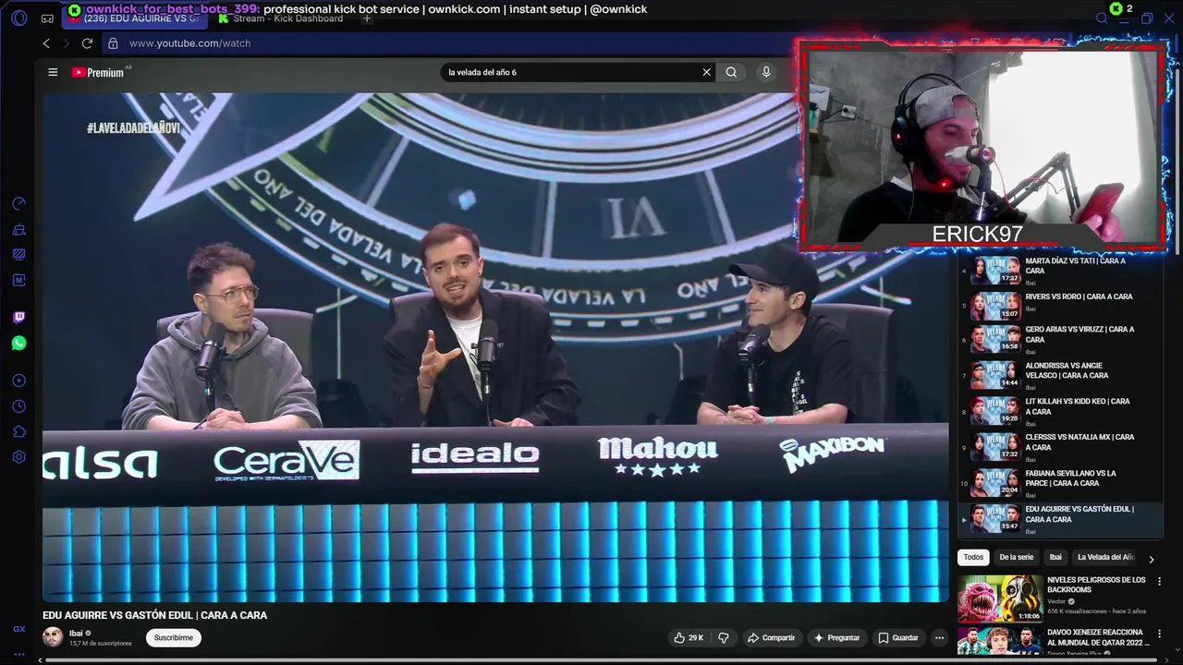This screenshot has width=1183, height=665.
Task: Select the Todos filter chip
Action: click(973, 557)
